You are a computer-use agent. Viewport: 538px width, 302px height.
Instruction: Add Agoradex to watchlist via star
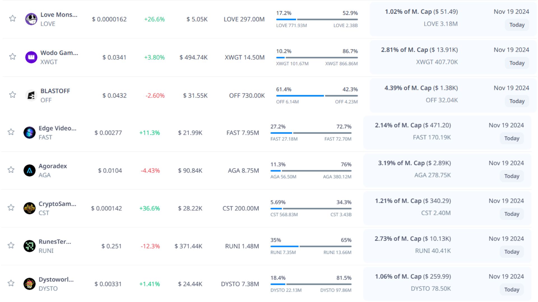[11, 170]
